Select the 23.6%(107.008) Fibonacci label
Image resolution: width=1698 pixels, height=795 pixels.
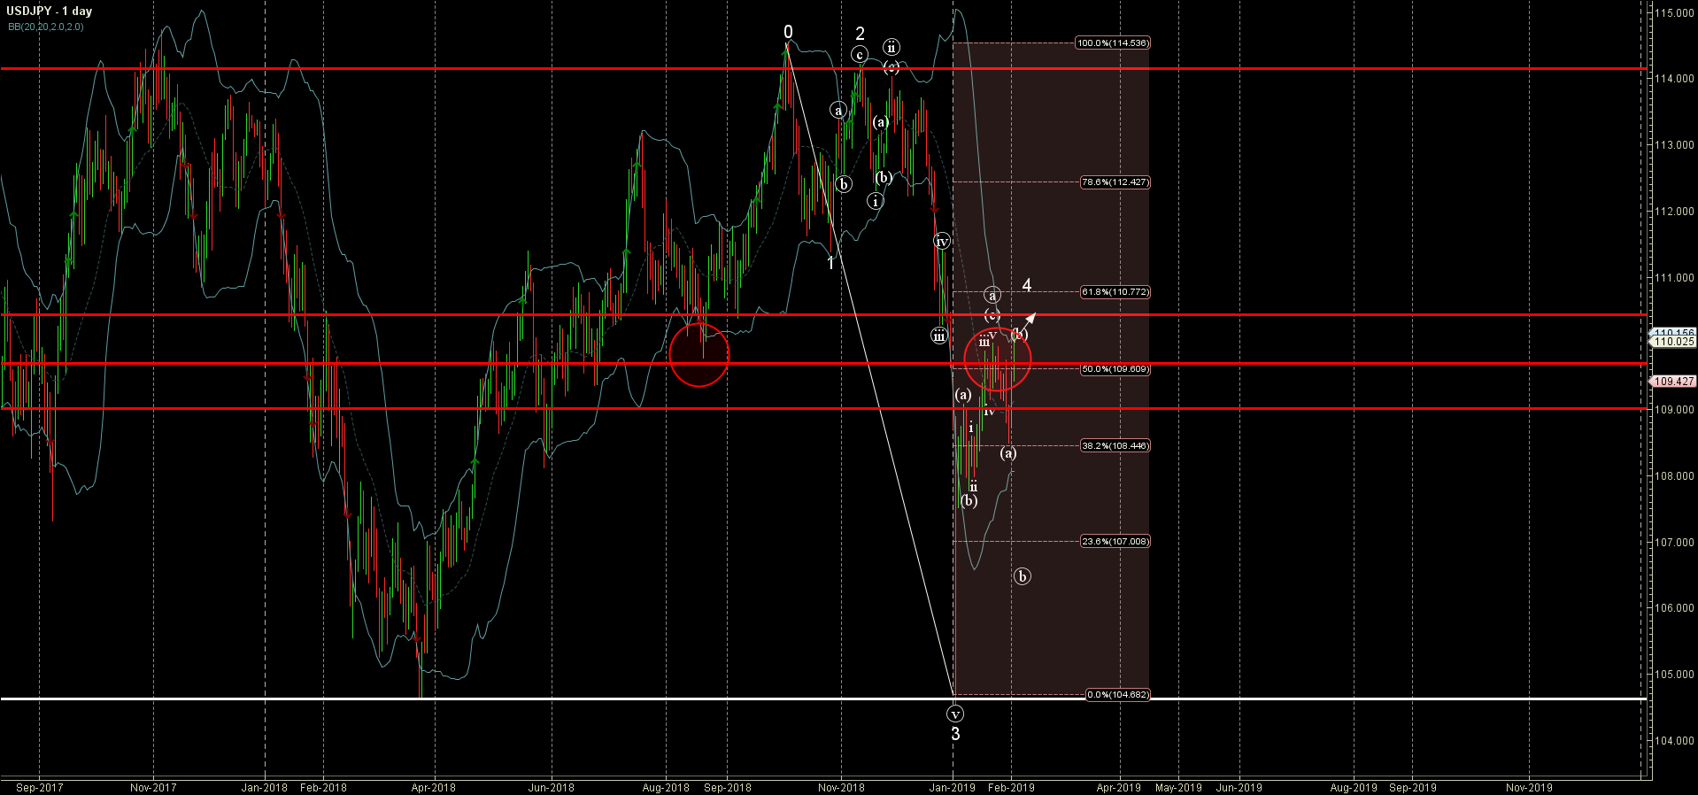tap(1115, 541)
